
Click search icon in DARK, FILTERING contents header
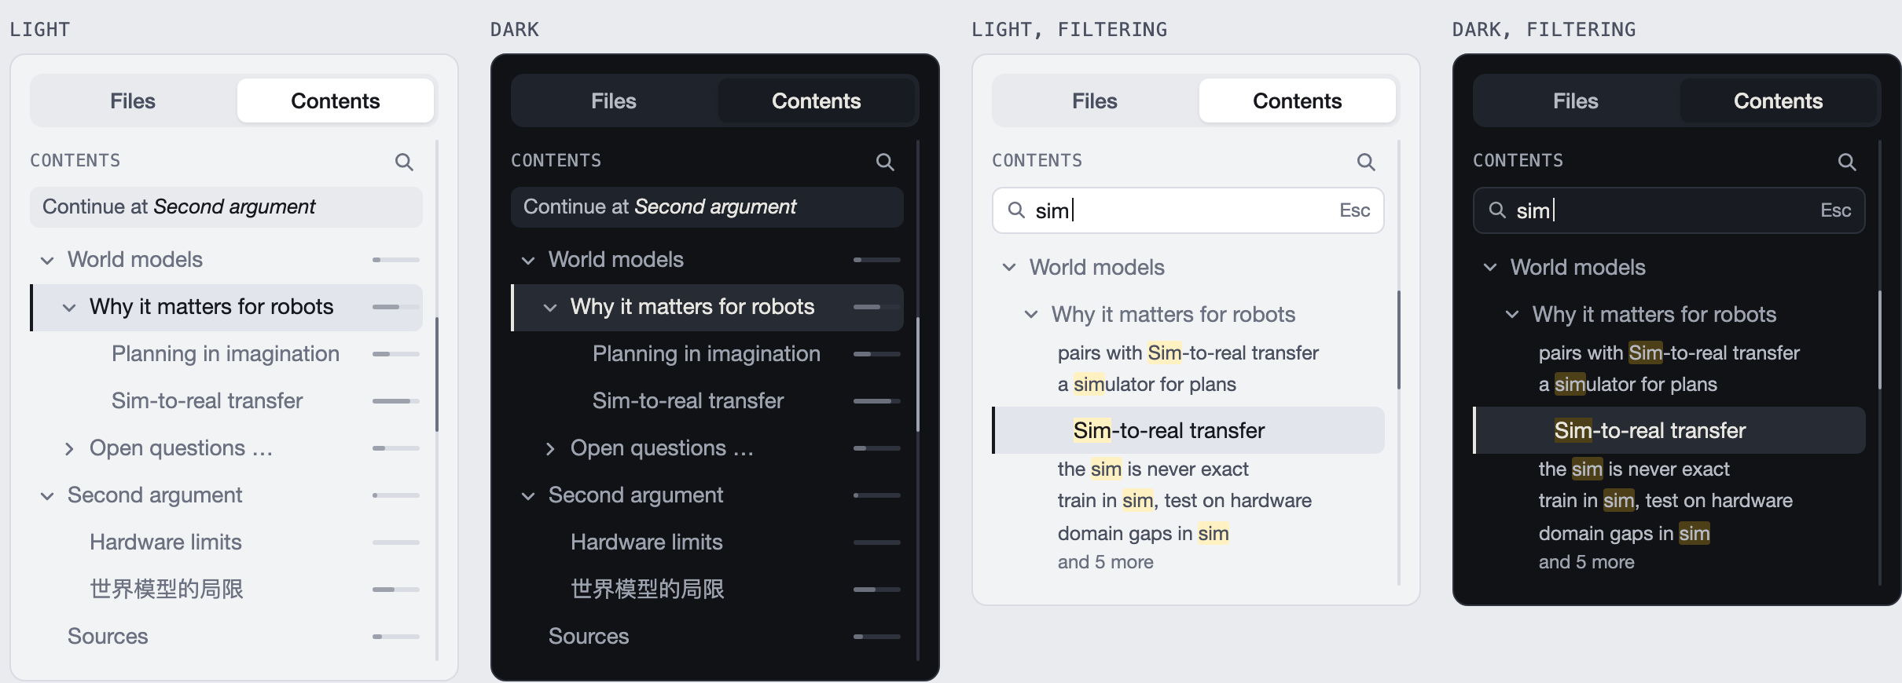(x=1847, y=162)
